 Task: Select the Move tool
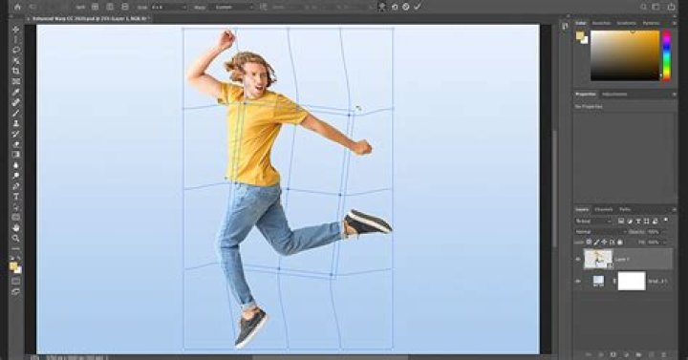point(16,30)
